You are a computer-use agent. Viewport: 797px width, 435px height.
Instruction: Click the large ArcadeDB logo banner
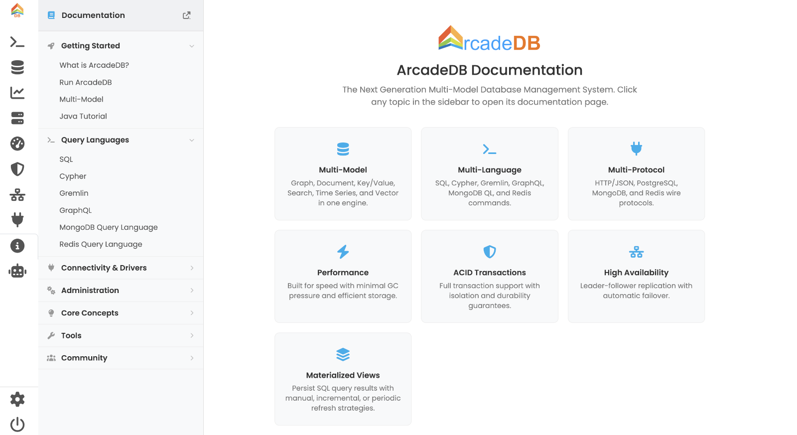click(490, 39)
